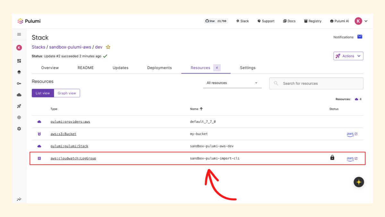Screen dimensions: 385x217
Task: Open the Docs link
Action: (289, 21)
